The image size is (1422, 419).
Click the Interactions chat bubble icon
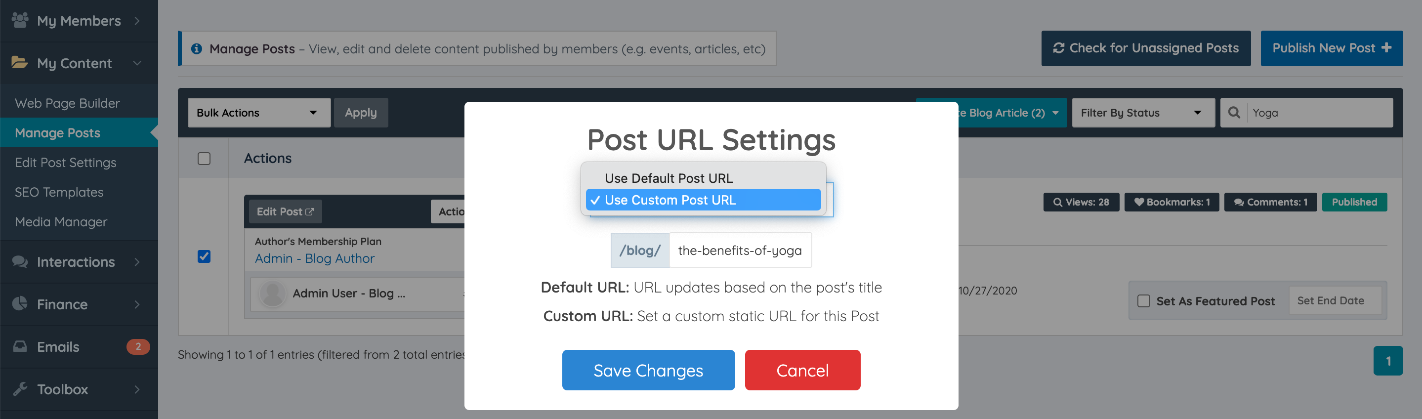(20, 262)
